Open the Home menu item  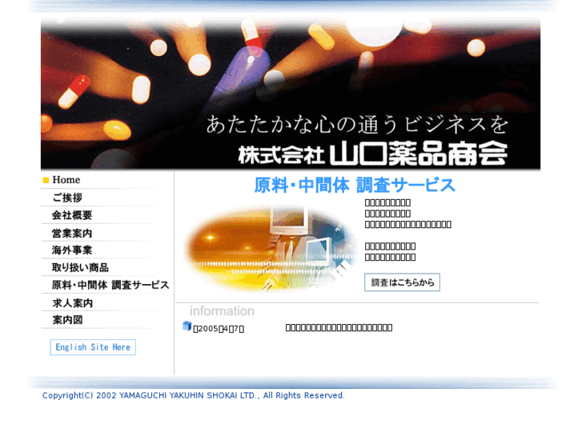tap(66, 180)
